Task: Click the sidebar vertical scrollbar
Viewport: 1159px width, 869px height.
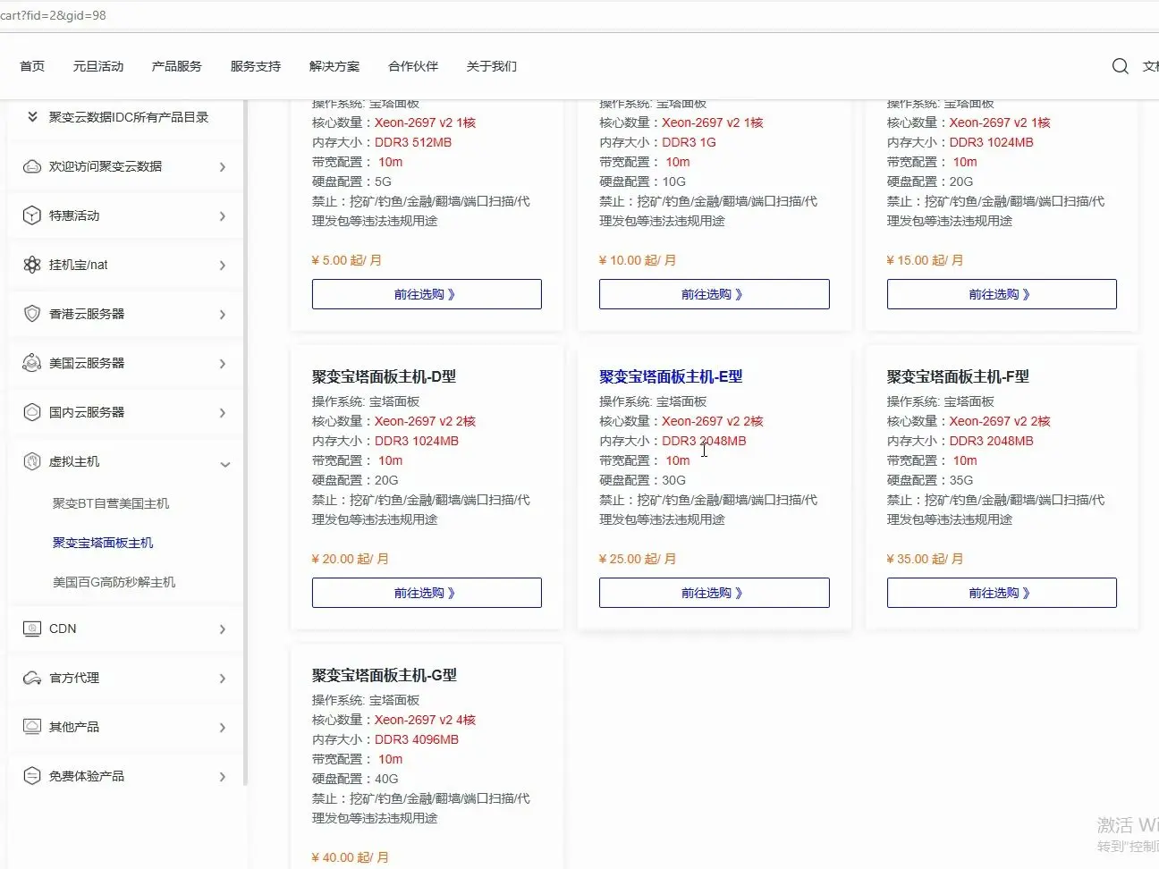Action: [x=246, y=443]
